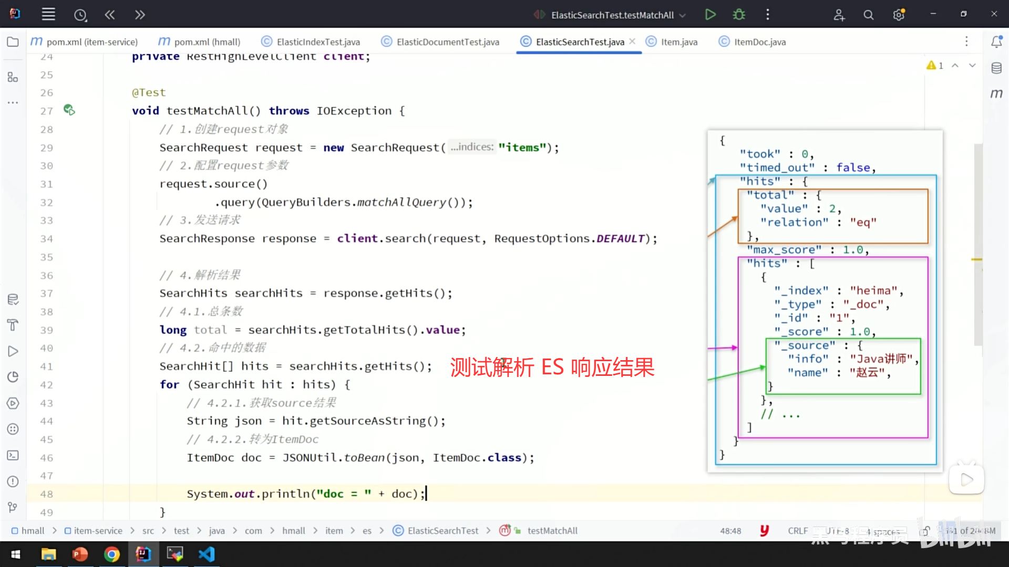Jump to next highlighted warning arrow
This screenshot has width=1009, height=567.
(x=972, y=66)
